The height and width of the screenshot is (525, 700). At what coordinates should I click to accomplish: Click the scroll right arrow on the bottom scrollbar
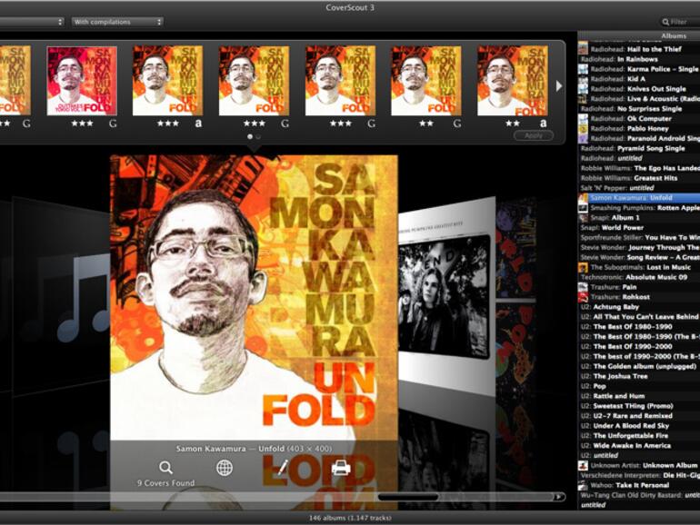(x=558, y=497)
